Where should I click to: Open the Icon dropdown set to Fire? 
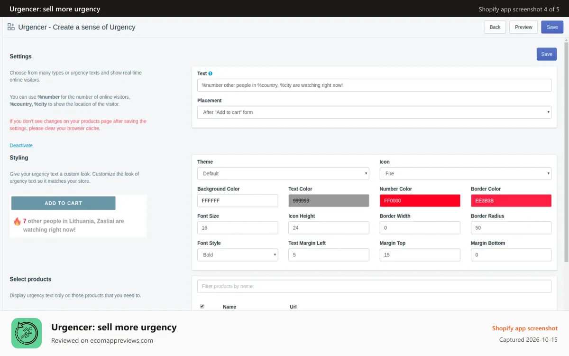pos(466,174)
